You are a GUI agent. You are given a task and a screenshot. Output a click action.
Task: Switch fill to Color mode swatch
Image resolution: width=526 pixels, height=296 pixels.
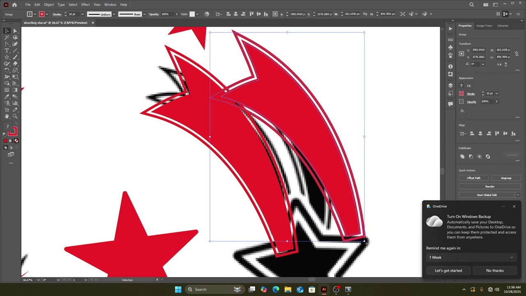(x=5, y=141)
